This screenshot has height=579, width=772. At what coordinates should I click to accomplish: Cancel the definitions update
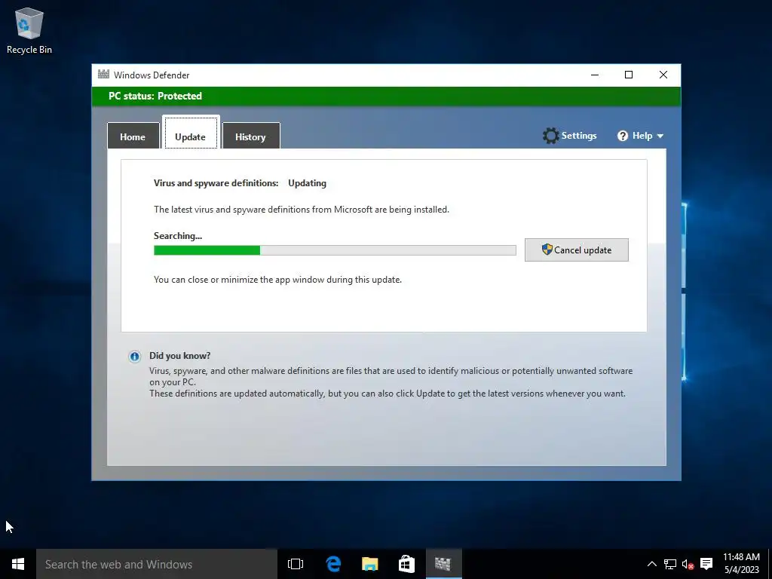(x=577, y=250)
